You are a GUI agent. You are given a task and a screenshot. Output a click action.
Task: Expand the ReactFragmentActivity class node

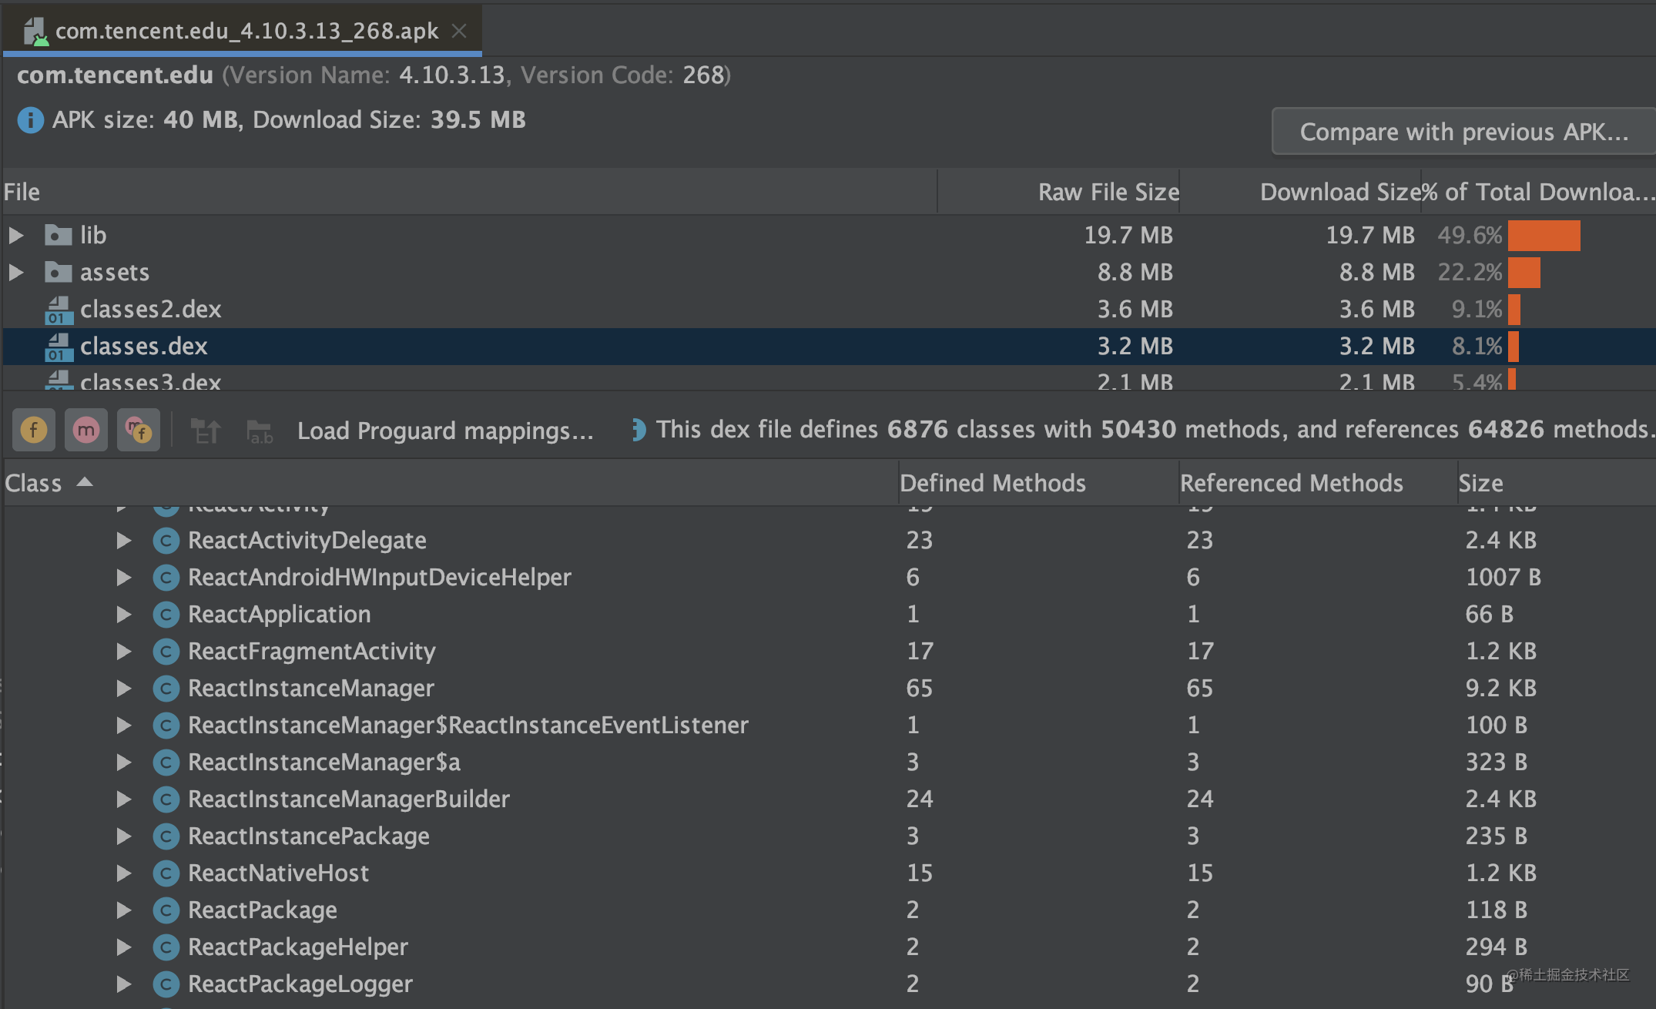pyautogui.click(x=123, y=652)
